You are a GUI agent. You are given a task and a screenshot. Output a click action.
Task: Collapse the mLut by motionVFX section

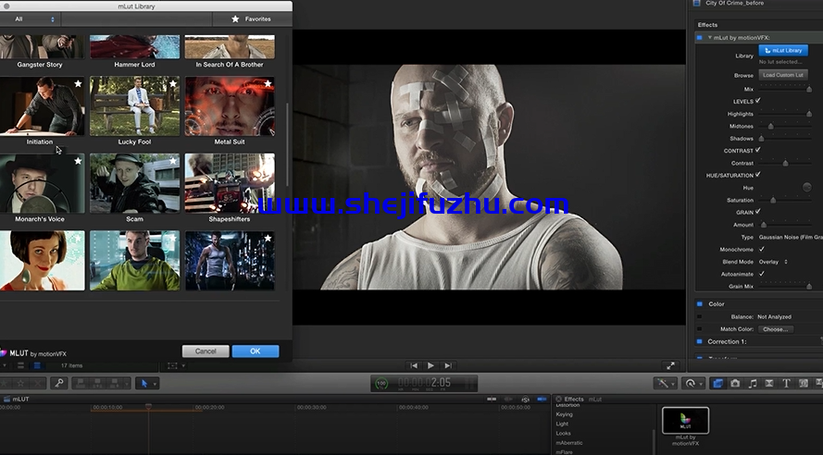[710, 37]
